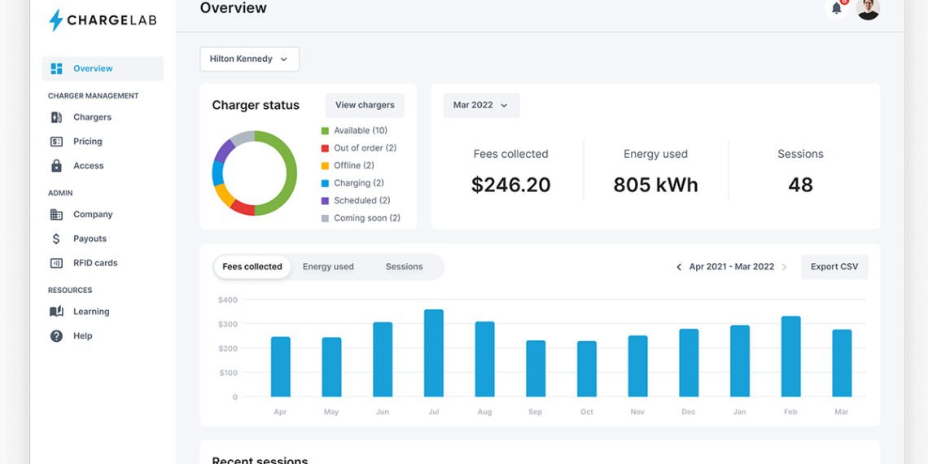Open notifications bell icon
The image size is (928, 464).
click(836, 9)
